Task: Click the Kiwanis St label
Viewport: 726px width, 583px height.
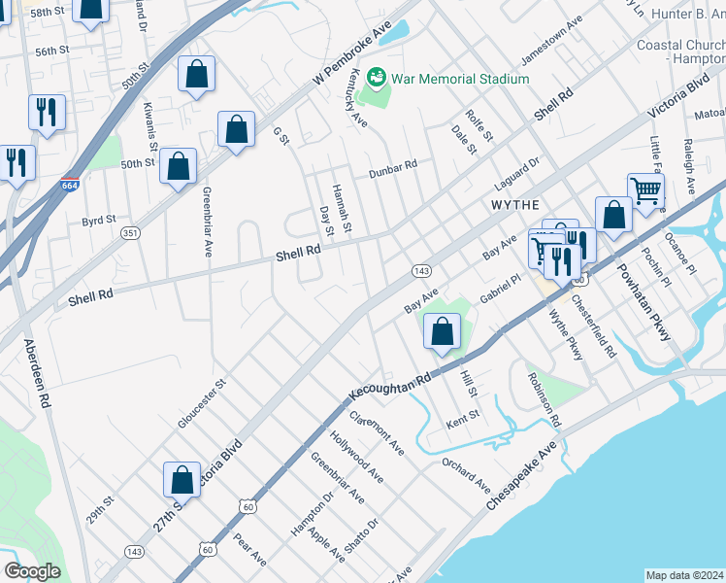Action: 150,126
